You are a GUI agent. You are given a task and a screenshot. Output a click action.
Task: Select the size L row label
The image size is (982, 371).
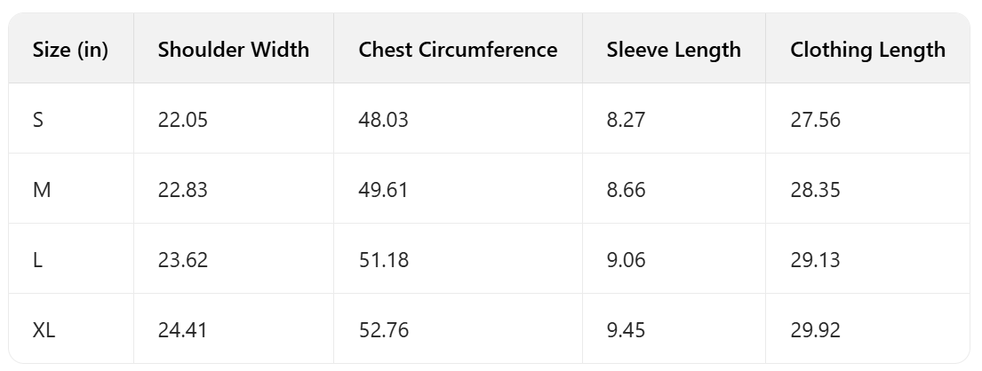[37, 260]
